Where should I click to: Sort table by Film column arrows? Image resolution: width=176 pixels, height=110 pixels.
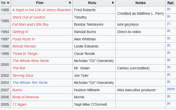pyautogui.click(x=70, y=3)
